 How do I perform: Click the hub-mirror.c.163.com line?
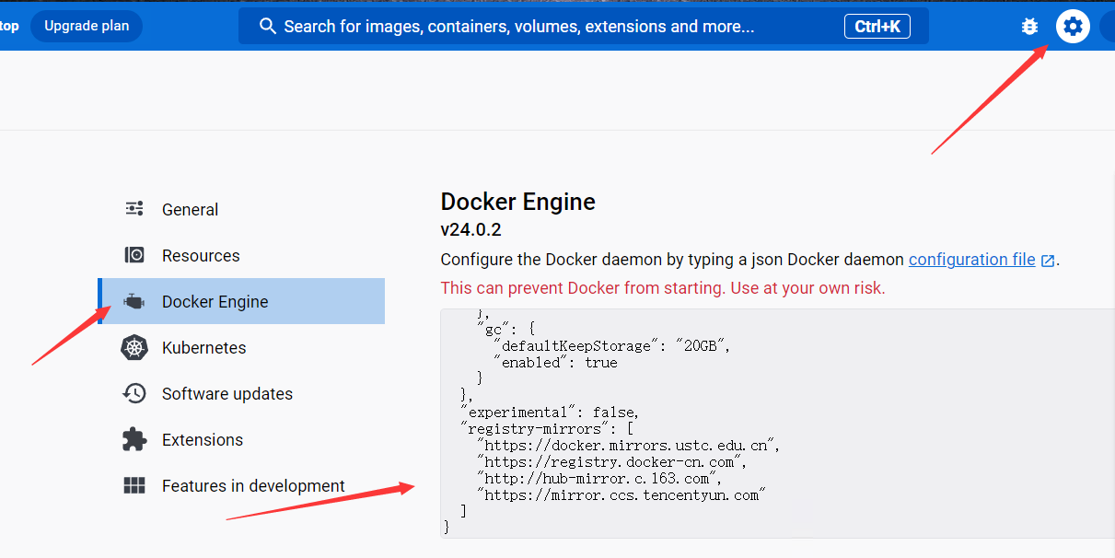coord(598,478)
